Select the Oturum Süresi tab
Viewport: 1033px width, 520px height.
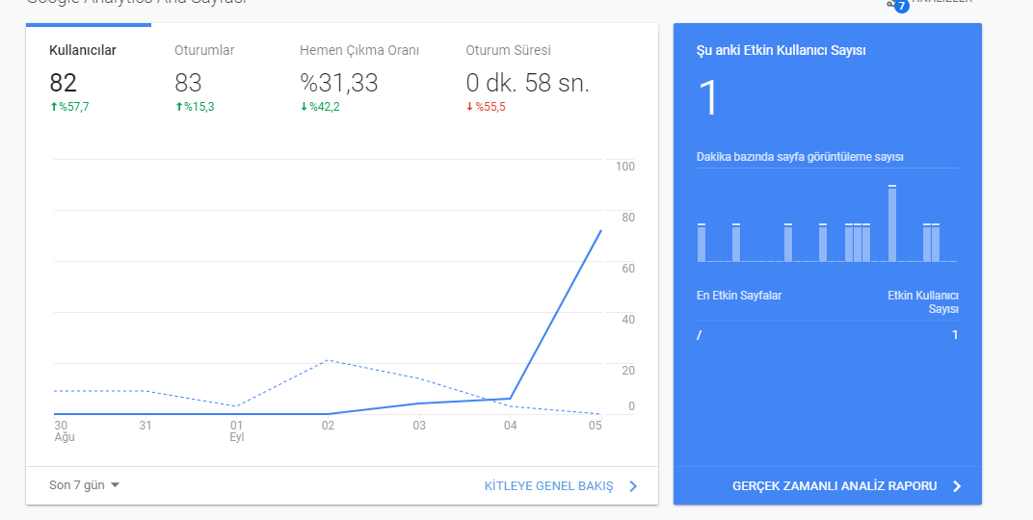coord(527,78)
